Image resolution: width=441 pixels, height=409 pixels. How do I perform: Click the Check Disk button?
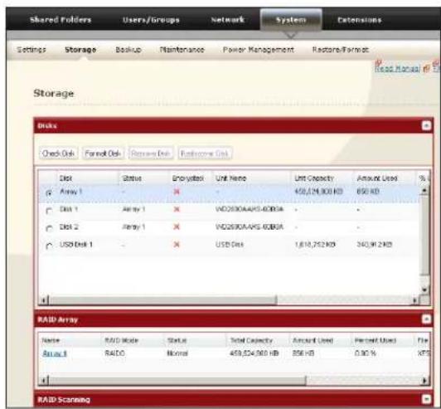59,153
